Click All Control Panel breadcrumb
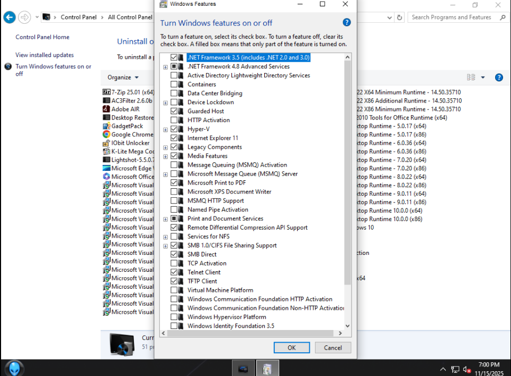The height and width of the screenshot is (376, 511). coord(130,17)
